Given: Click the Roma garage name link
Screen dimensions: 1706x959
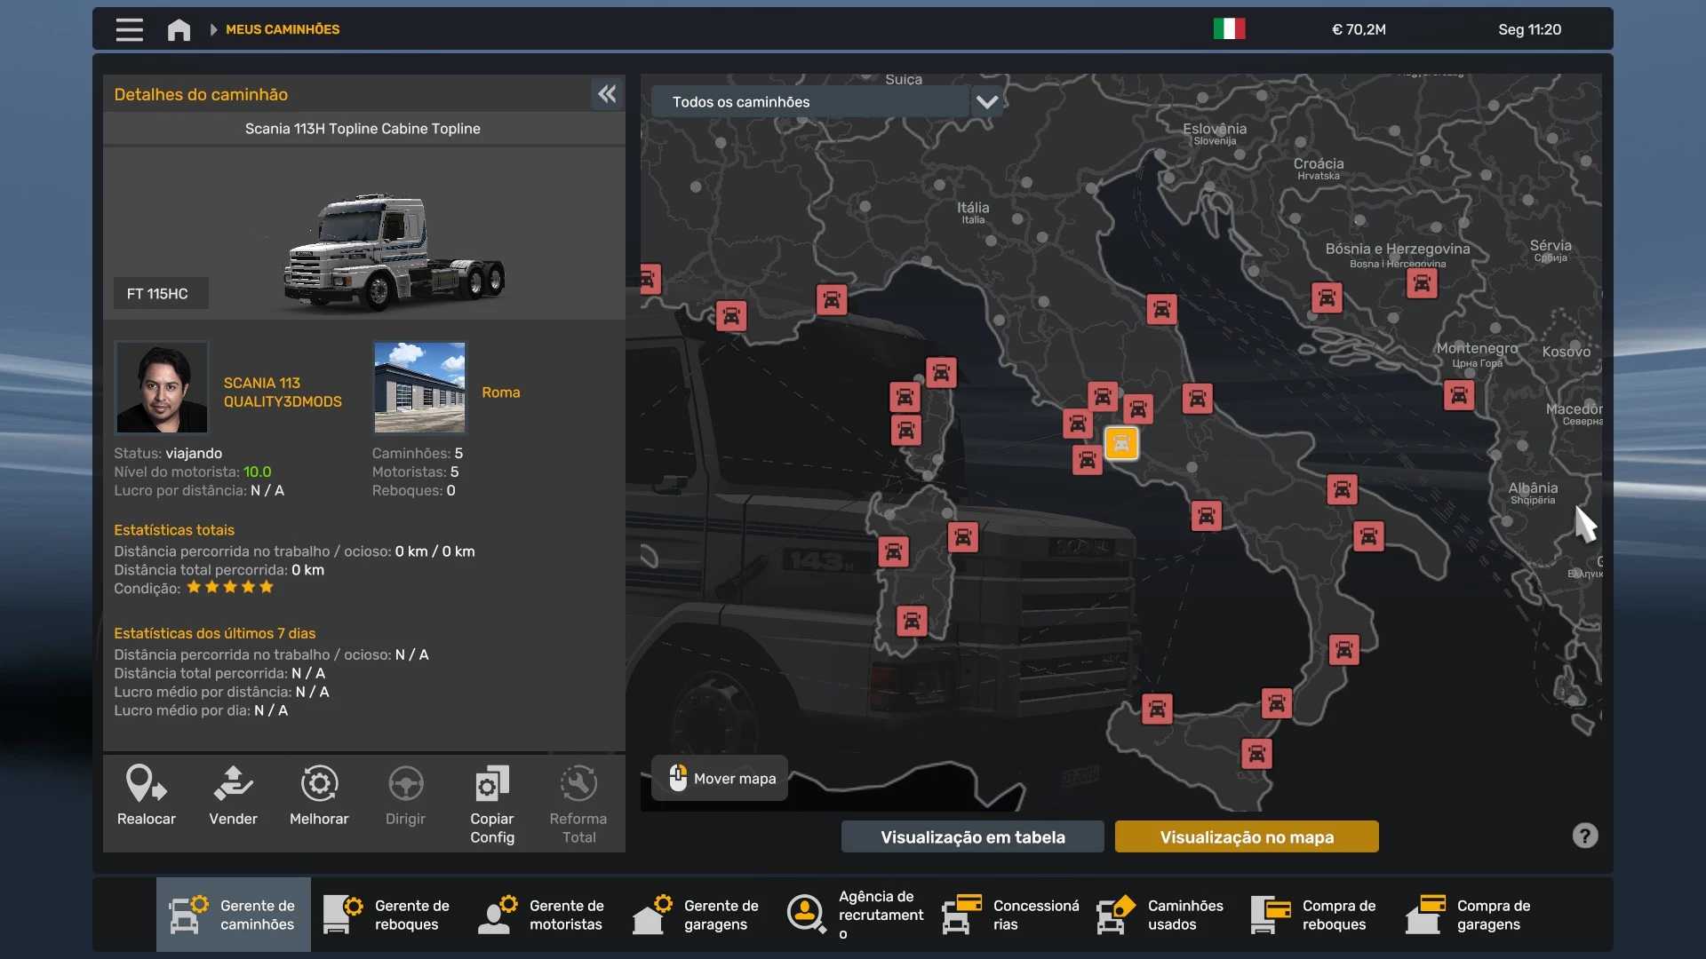Looking at the screenshot, I should point(500,392).
